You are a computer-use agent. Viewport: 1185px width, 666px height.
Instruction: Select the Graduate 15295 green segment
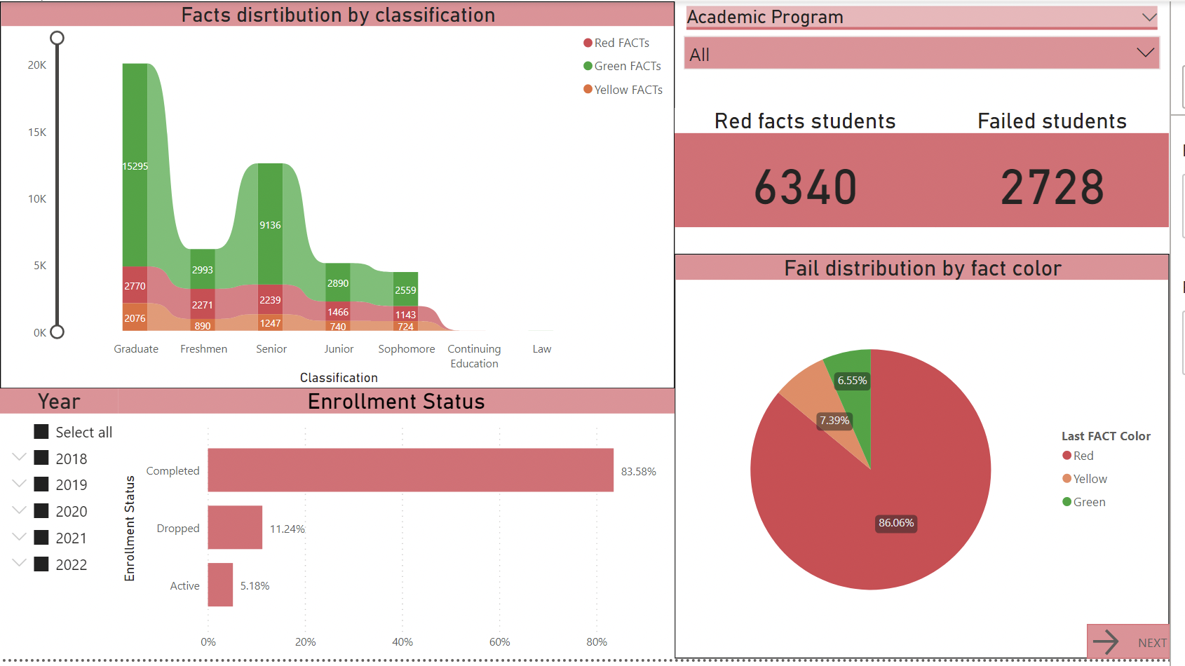coord(135,166)
